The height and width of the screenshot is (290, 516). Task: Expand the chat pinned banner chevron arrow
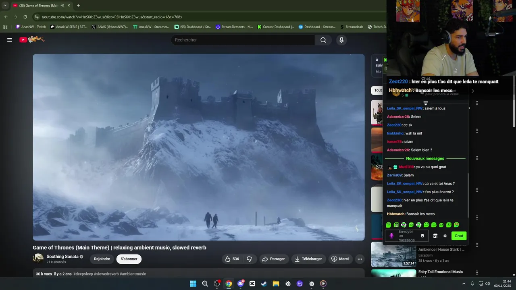click(472, 91)
